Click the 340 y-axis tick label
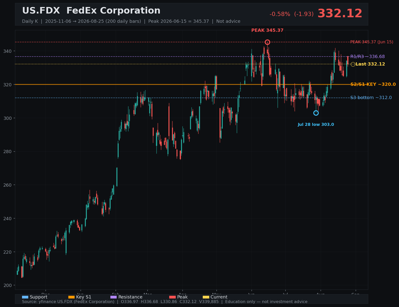Image resolution: width=399 pixels, height=307 pixels. [x=8, y=51]
